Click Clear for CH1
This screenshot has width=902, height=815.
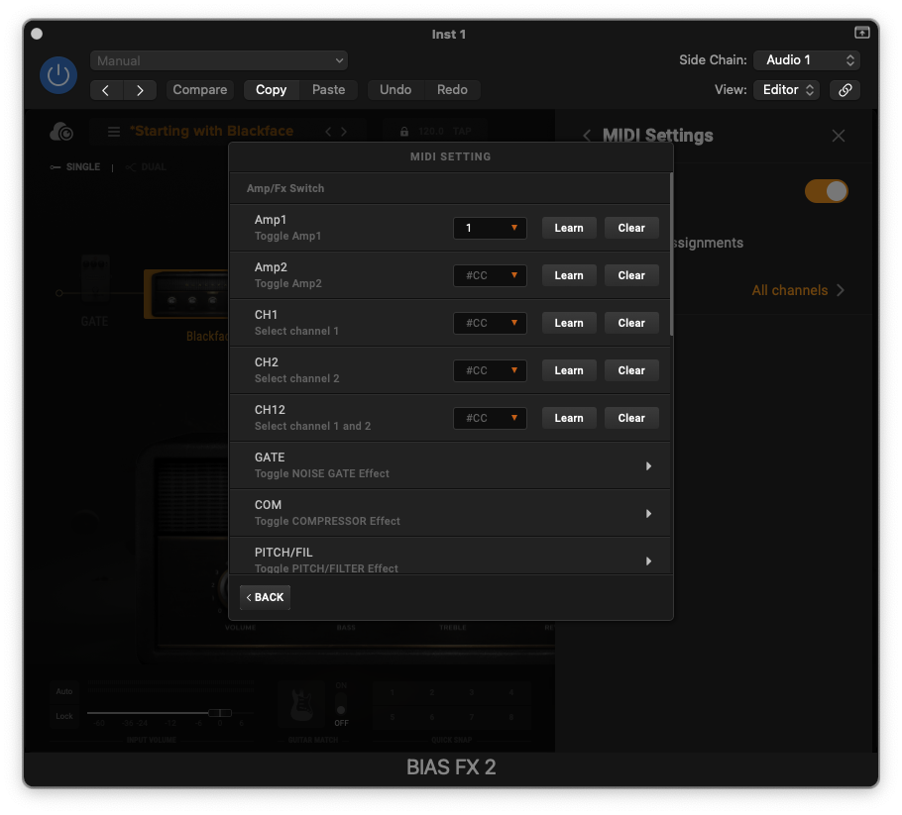coord(631,323)
